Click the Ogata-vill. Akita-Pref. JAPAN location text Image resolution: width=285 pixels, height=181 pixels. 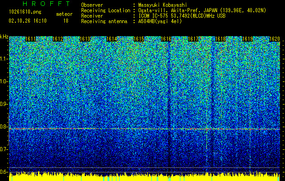[202, 10]
